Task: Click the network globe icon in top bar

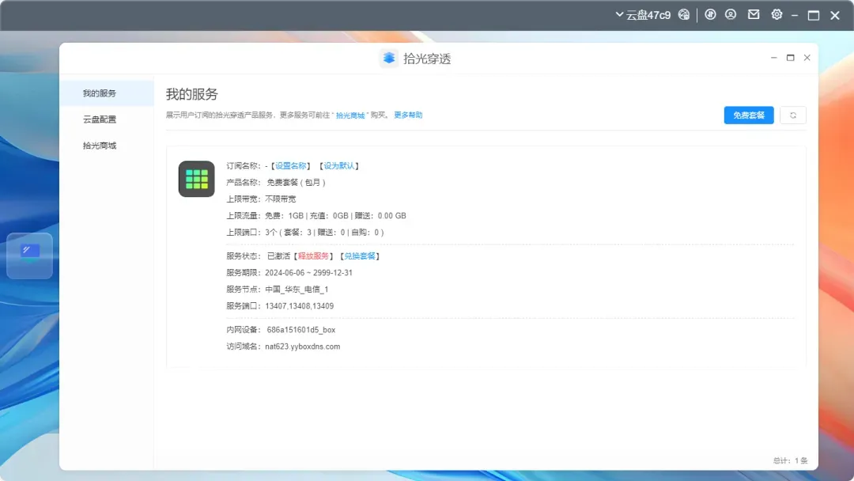Action: click(683, 15)
